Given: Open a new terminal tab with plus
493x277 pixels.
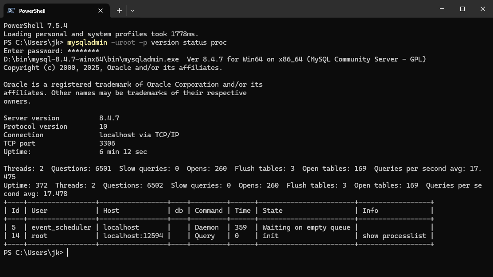Looking at the screenshot, I should pos(120,11).
